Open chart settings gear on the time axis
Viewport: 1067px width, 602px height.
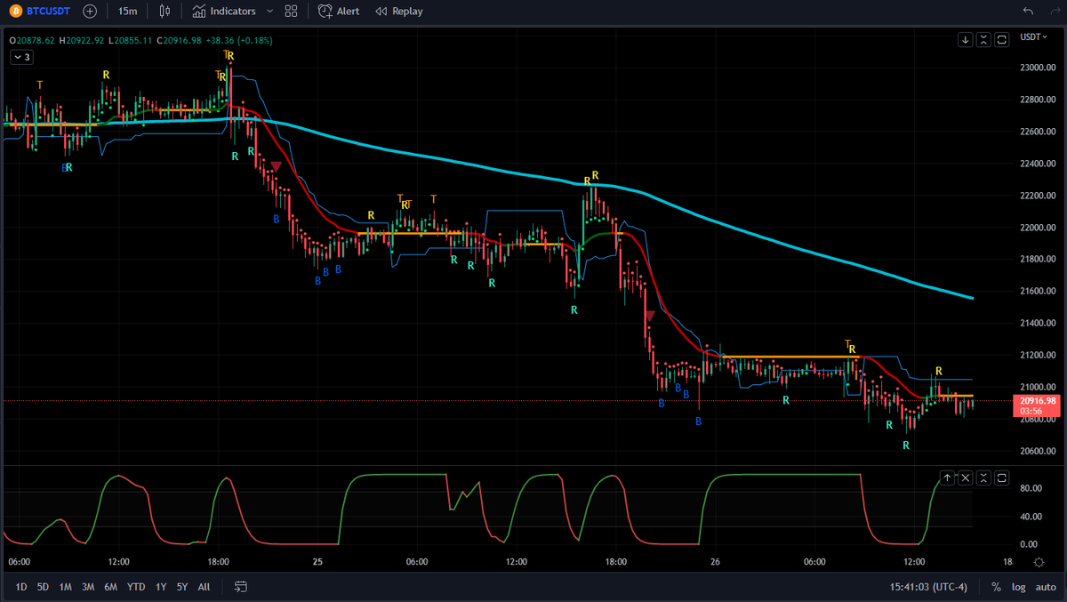1039,563
